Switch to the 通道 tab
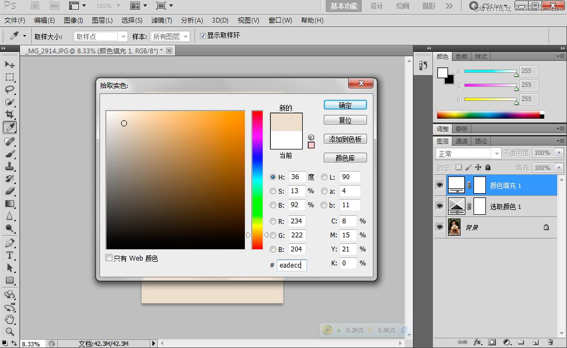Screen dimensions: 567x348 [462, 141]
